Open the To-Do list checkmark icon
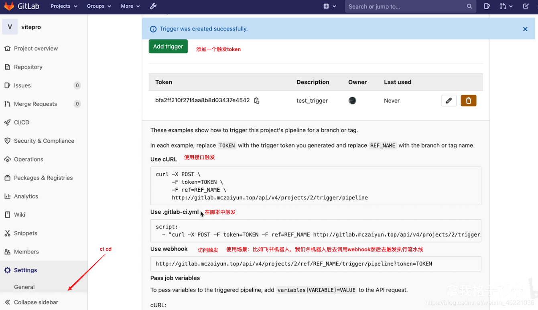The width and height of the screenshot is (538, 310). click(526, 6)
